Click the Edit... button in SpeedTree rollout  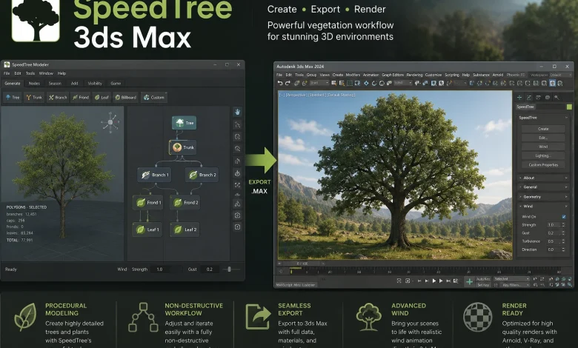coord(543,138)
